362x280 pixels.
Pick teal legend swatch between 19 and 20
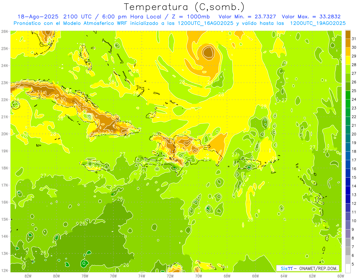coord(348,138)
